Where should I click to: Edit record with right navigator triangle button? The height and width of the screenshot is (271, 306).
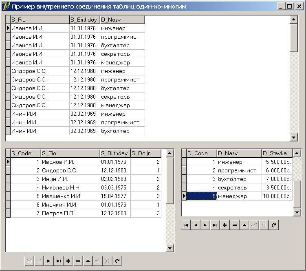point(244,225)
